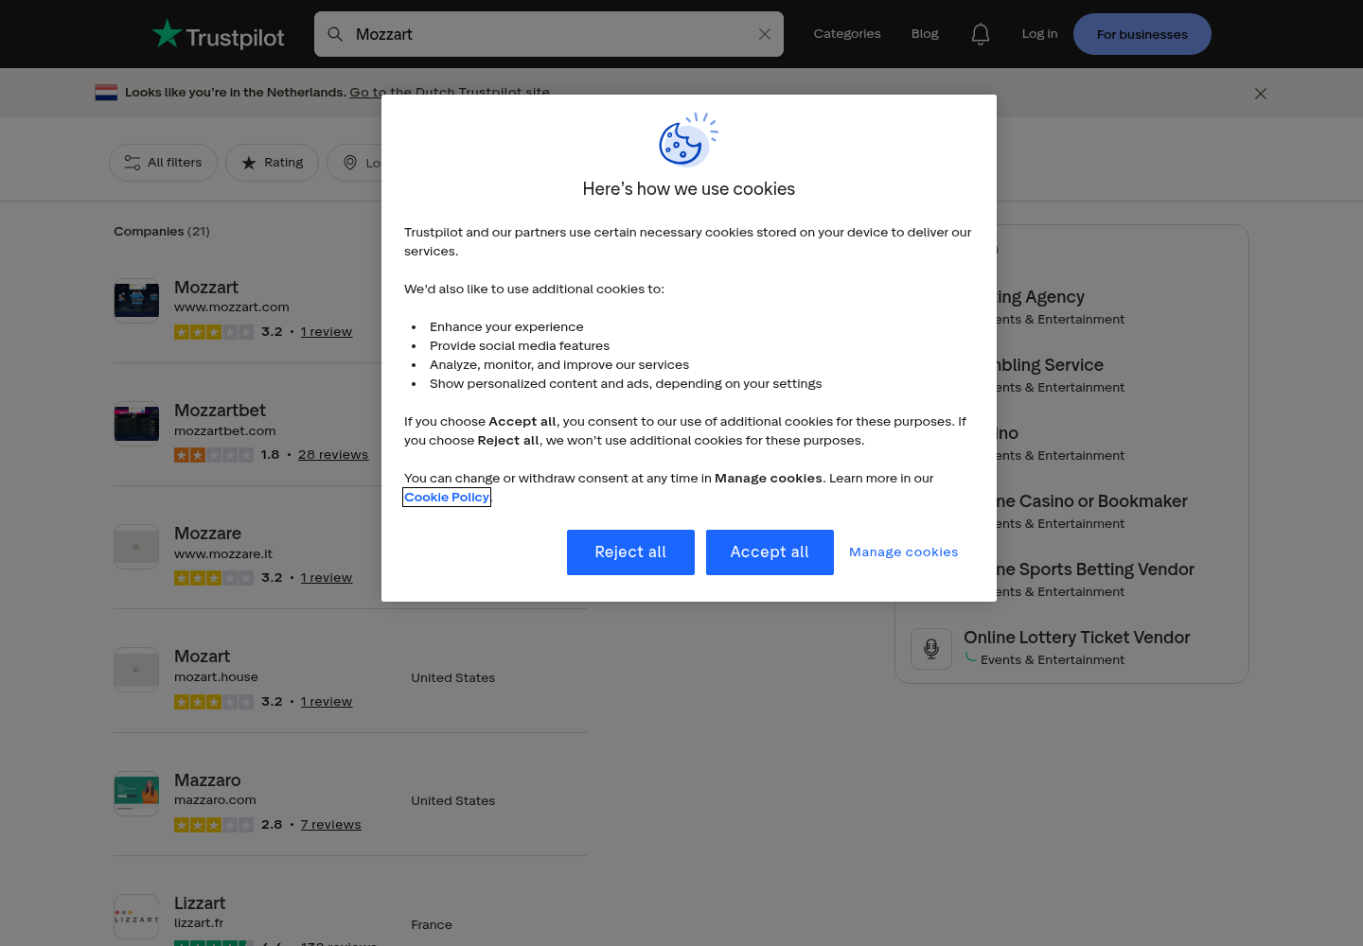The image size is (1363, 946).
Task: Open the Mozart company name
Action: (x=202, y=657)
